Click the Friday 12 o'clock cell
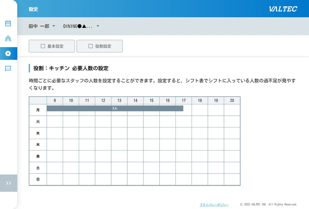 (x=103, y=156)
